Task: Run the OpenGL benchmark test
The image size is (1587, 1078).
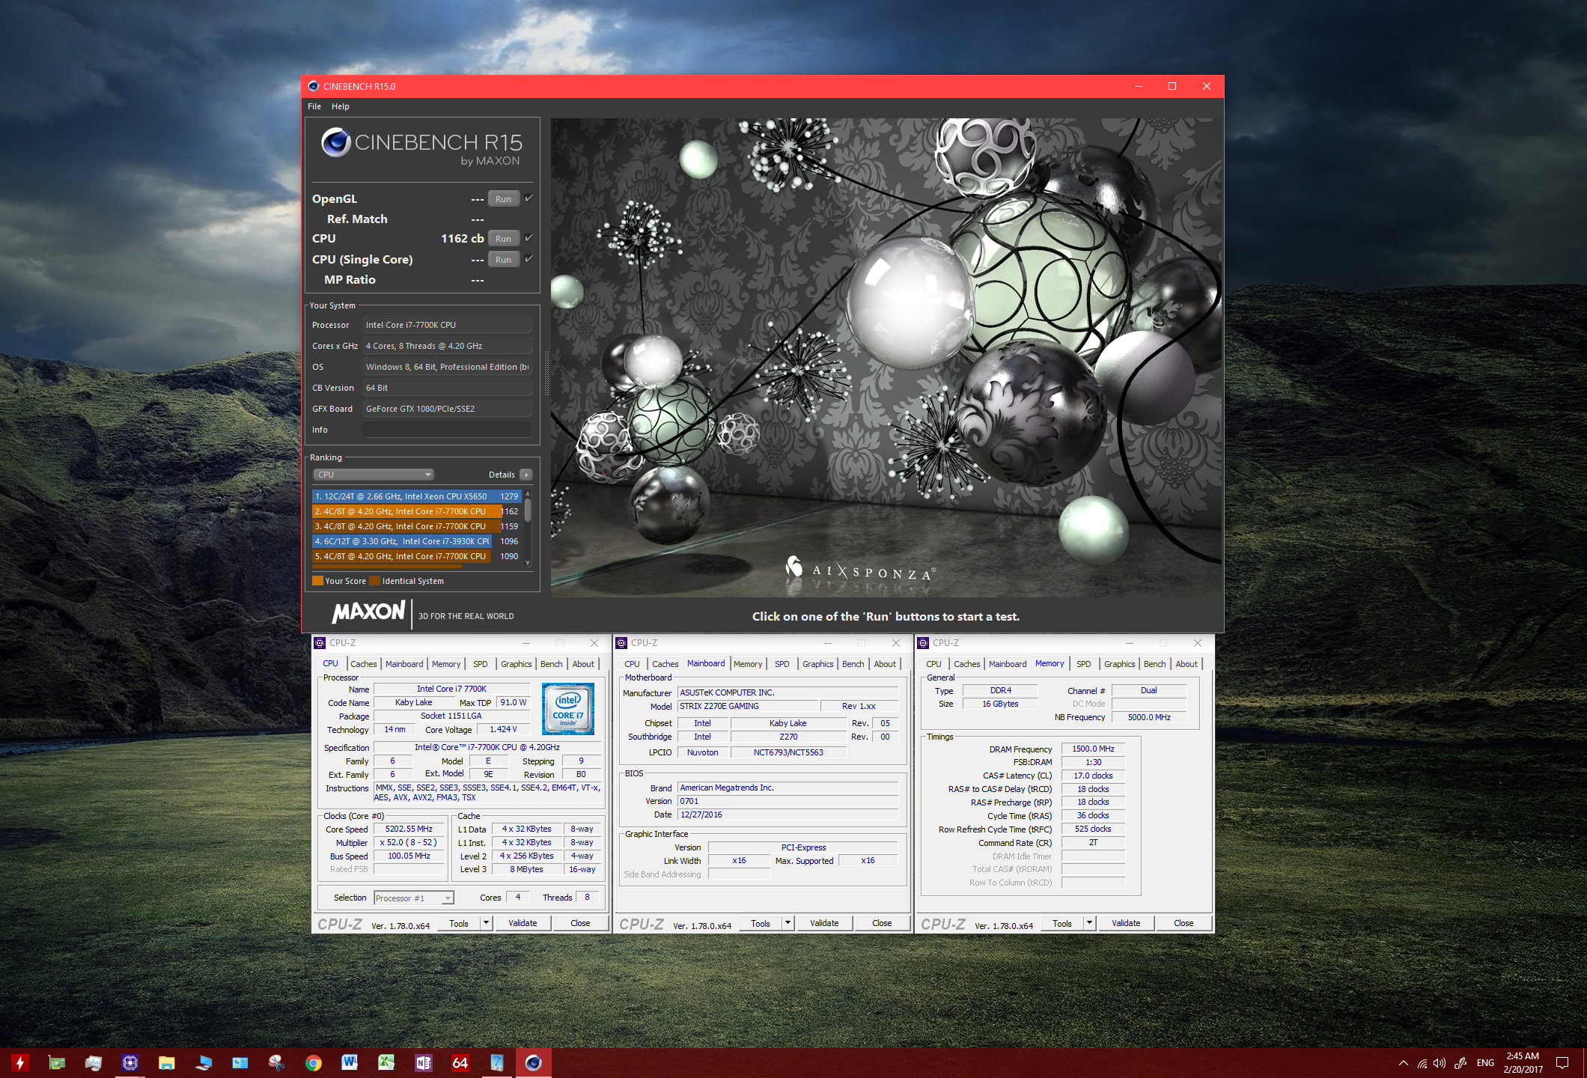Action: click(x=503, y=199)
